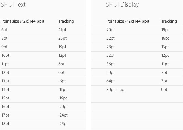Click the -6pt tracking value
The image size is (183, 130).
(62, 81)
